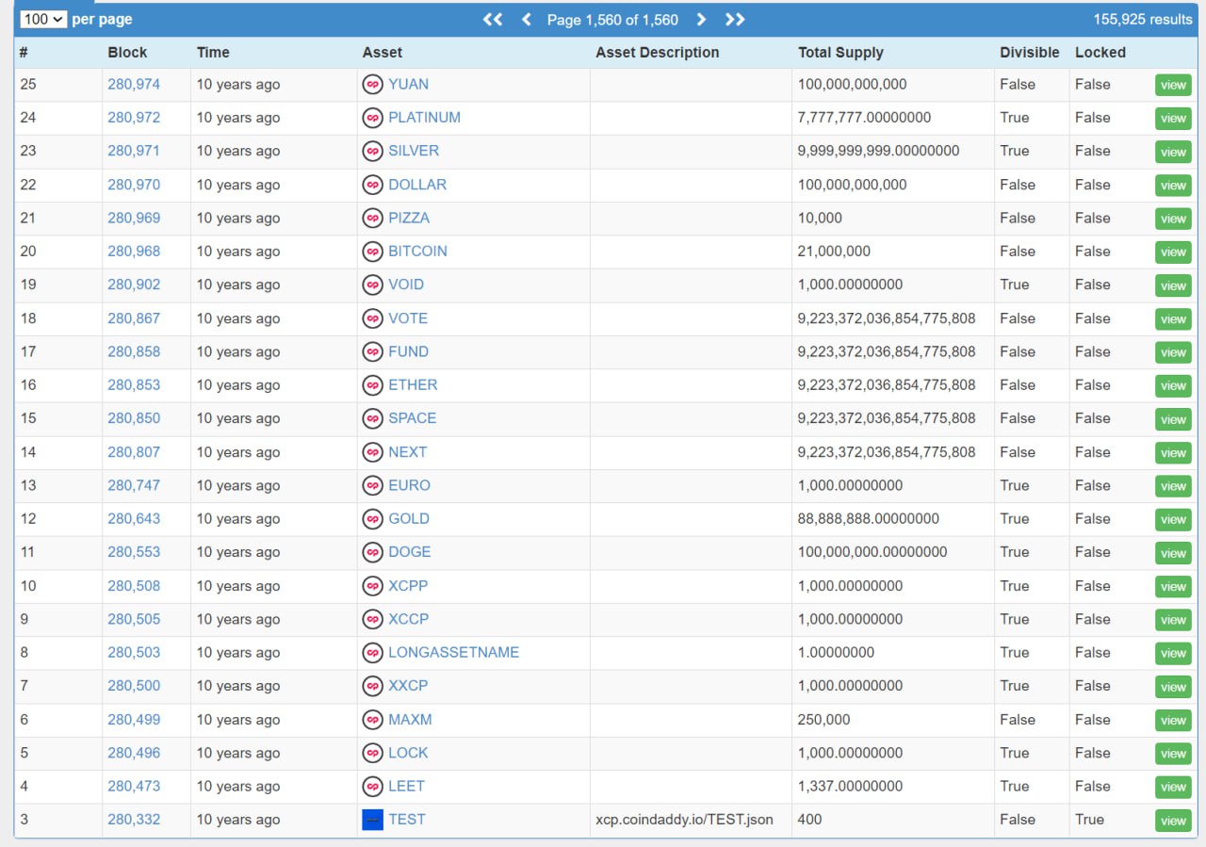Select the Total Supply column header

pos(840,53)
